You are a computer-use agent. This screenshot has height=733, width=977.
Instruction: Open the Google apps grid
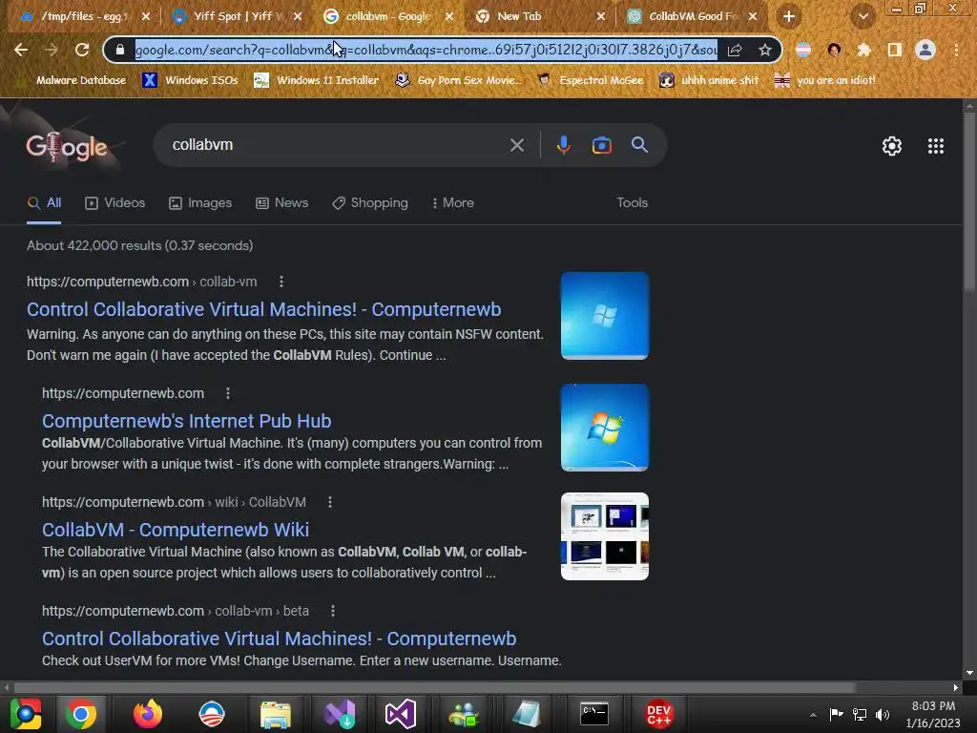click(935, 146)
